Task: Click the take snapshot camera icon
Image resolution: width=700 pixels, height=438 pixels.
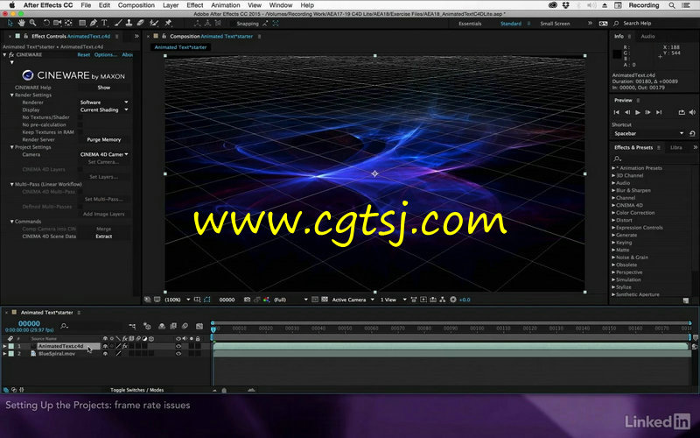Action: pos(247,300)
